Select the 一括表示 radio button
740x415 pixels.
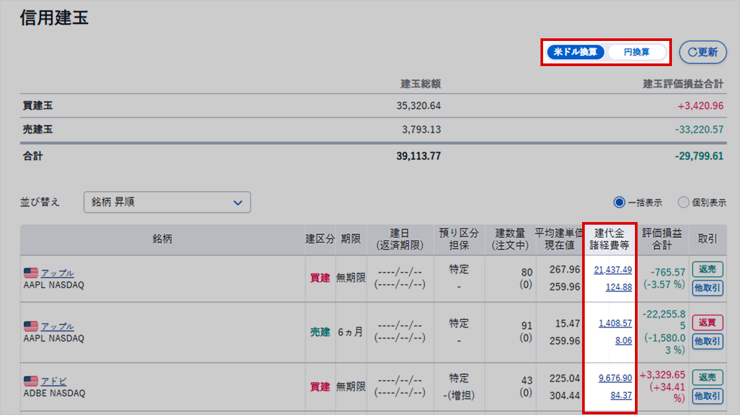pos(619,203)
